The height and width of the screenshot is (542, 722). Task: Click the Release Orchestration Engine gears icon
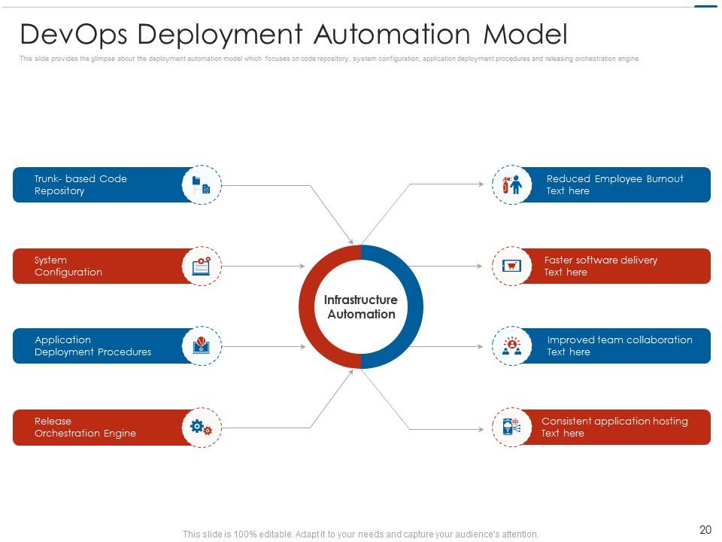(202, 427)
